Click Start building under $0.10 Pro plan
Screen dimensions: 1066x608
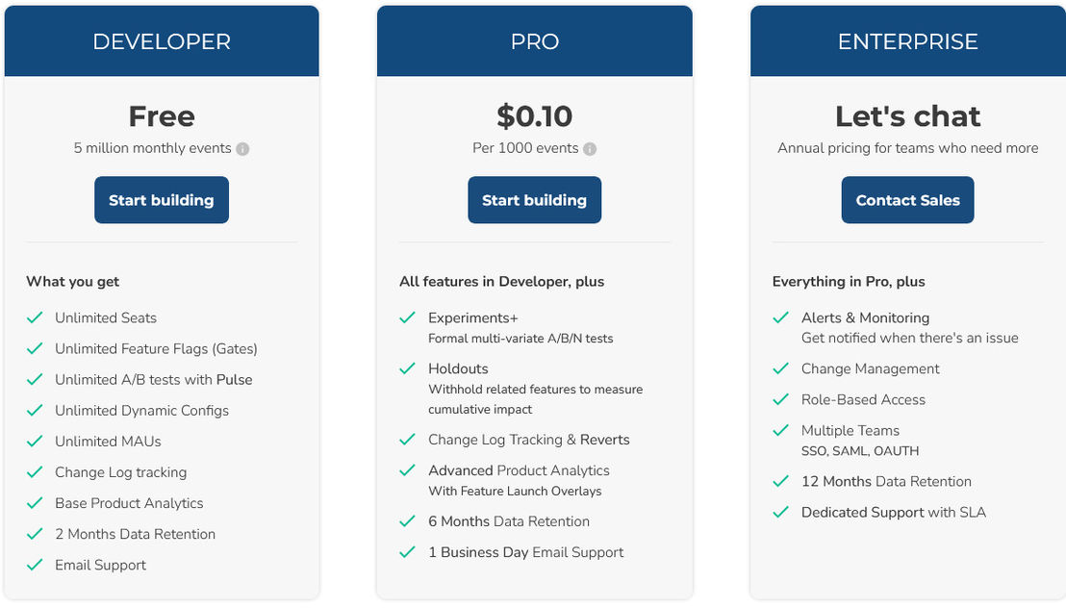click(534, 200)
